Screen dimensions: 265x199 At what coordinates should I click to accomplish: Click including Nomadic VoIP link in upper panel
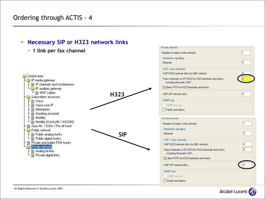(179, 82)
